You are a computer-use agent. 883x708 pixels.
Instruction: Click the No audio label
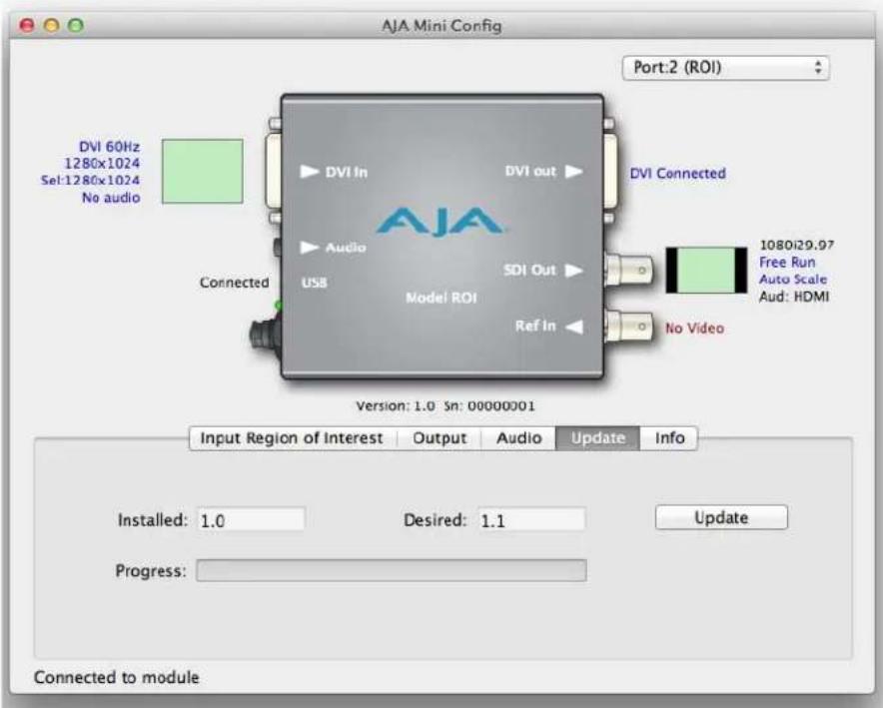111,198
